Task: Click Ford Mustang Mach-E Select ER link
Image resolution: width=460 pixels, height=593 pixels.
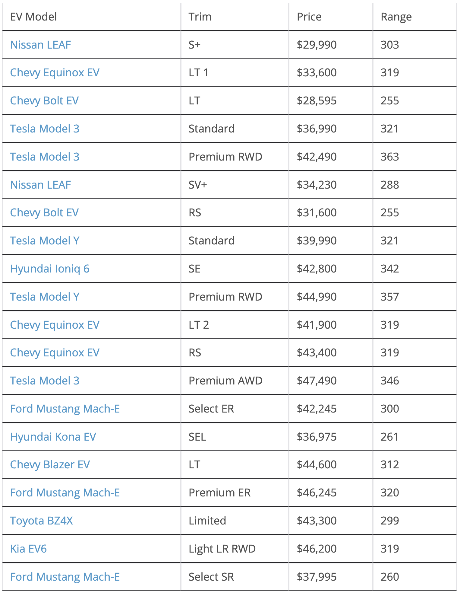Action: (x=65, y=409)
